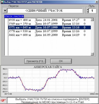Image resolution: width=99 pixels, height=104 pixels.
Task: Select highlighted row 3571 км + 045 м
Action: (x=49, y=28)
